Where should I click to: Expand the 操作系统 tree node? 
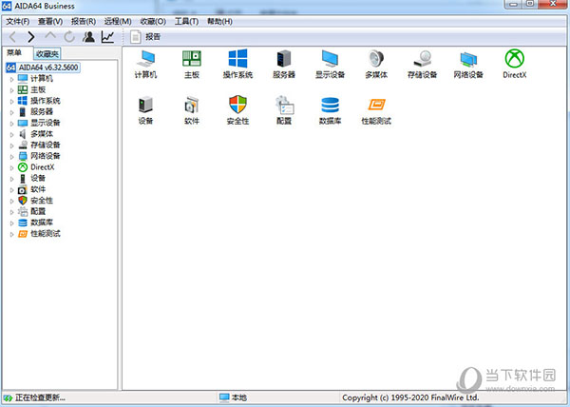[x=11, y=101]
